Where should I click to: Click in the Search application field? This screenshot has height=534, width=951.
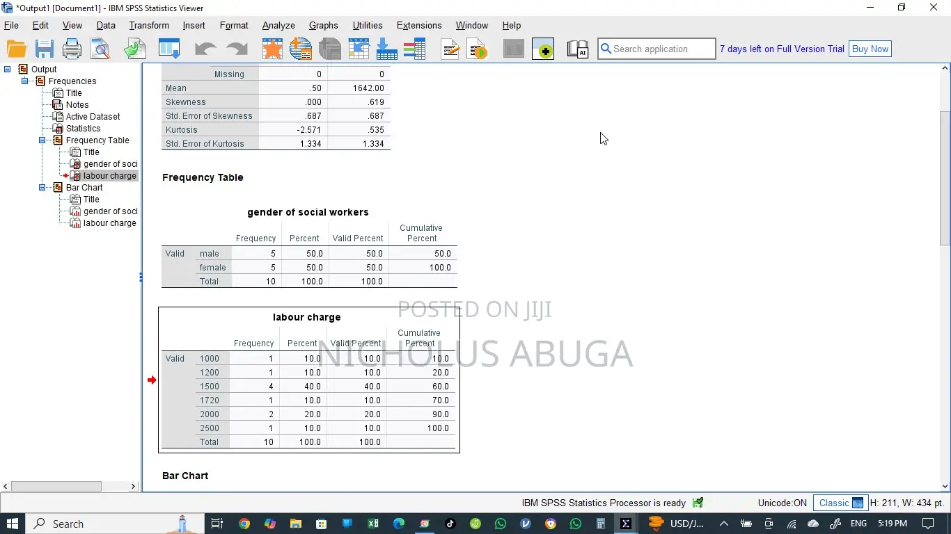coord(657,49)
